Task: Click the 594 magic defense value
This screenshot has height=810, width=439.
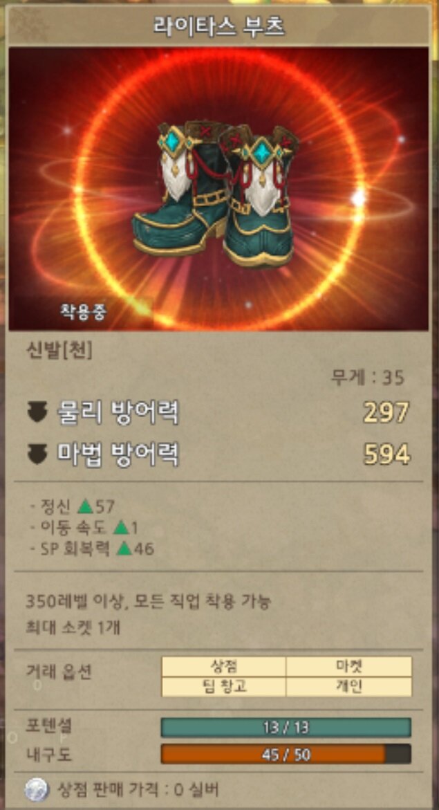Action: pyautogui.click(x=386, y=454)
